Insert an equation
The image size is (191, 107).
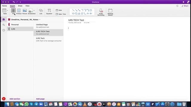(49, 12)
